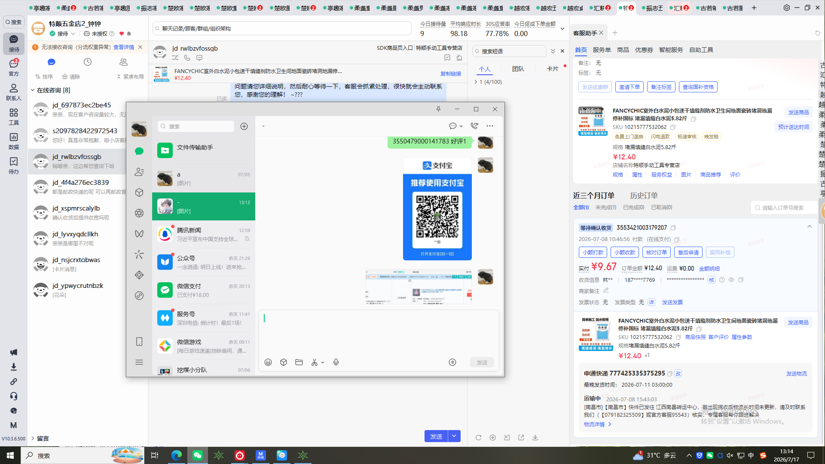The height and width of the screenshot is (464, 825).
Task: Open the Windows Start menu
Action: pyautogui.click(x=10, y=455)
